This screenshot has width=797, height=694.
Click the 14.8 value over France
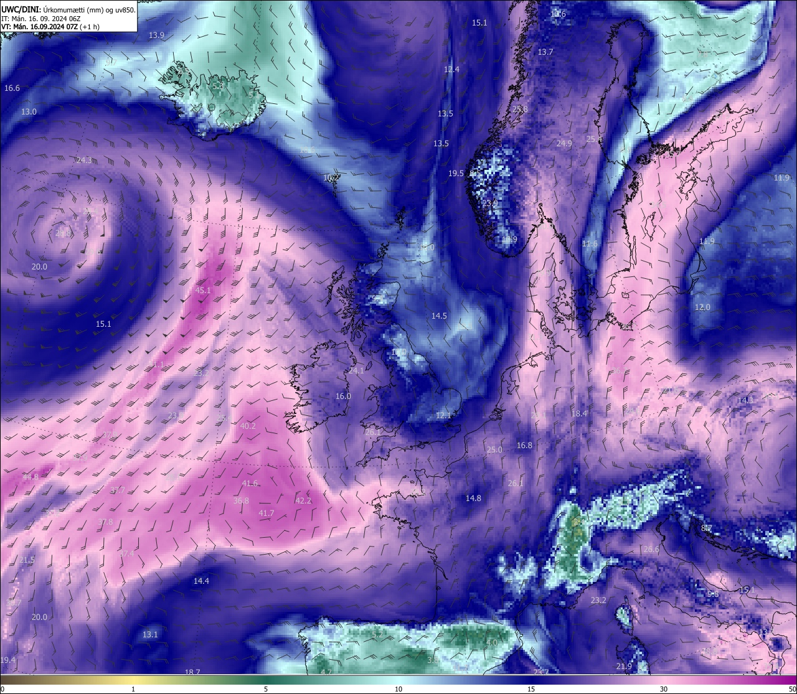[x=473, y=498]
